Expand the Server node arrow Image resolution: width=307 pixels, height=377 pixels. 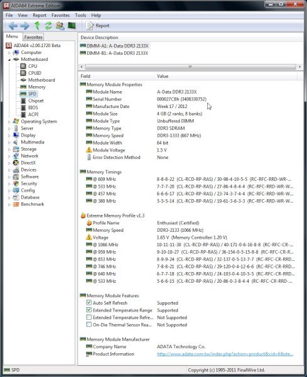coord(9,129)
